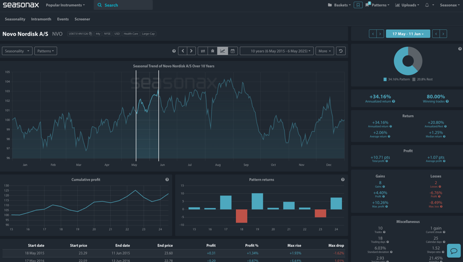
Task: Open the Uploads menu
Action: click(x=407, y=5)
